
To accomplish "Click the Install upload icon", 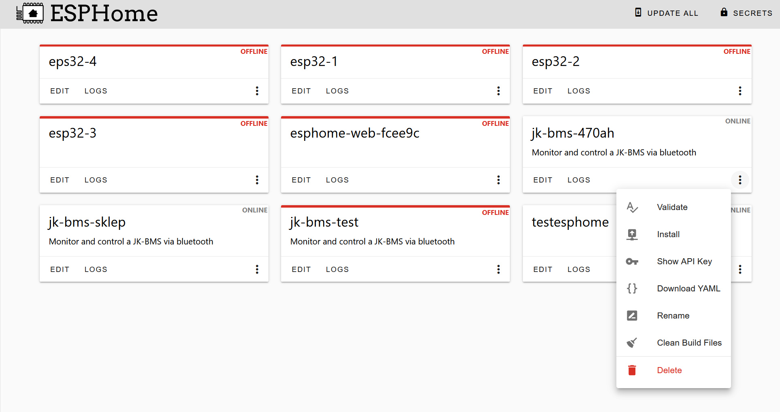I will [x=632, y=234].
